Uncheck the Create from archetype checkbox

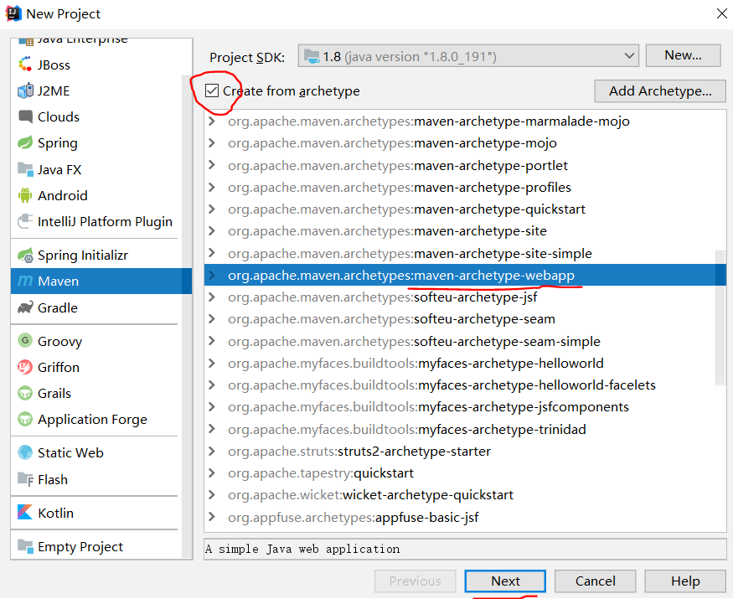coord(212,90)
